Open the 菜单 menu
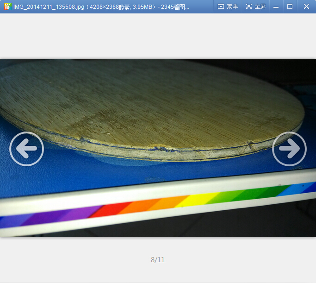The image size is (316, 283). 232,6
